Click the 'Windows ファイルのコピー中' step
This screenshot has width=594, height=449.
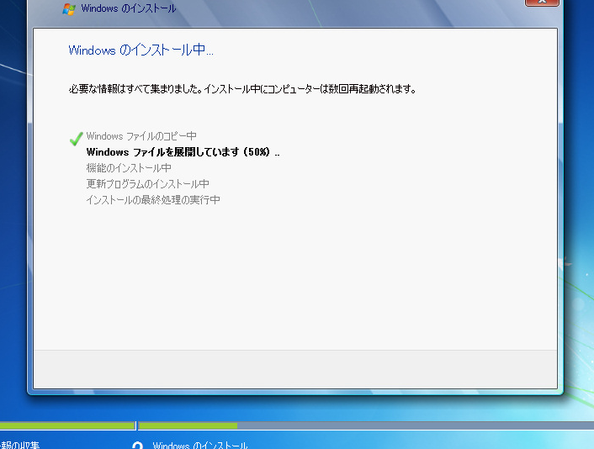(141, 136)
